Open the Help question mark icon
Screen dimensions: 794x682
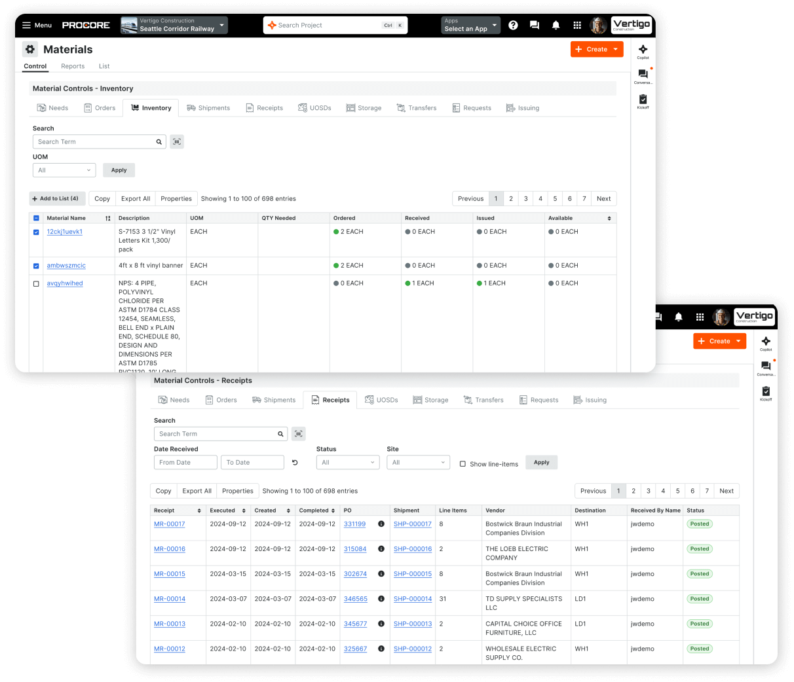[x=512, y=25]
